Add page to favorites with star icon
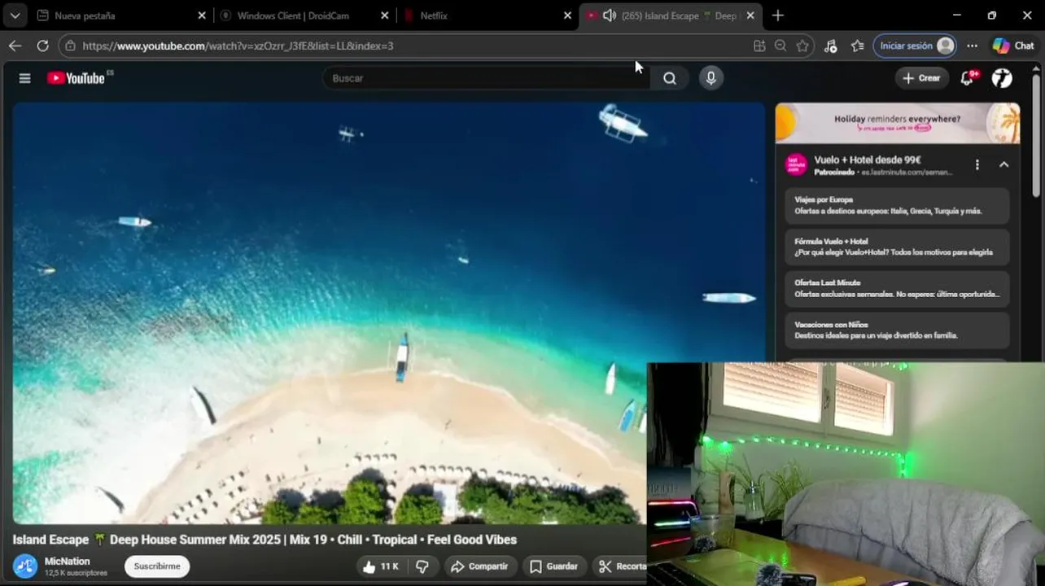The image size is (1045, 586). (x=802, y=46)
